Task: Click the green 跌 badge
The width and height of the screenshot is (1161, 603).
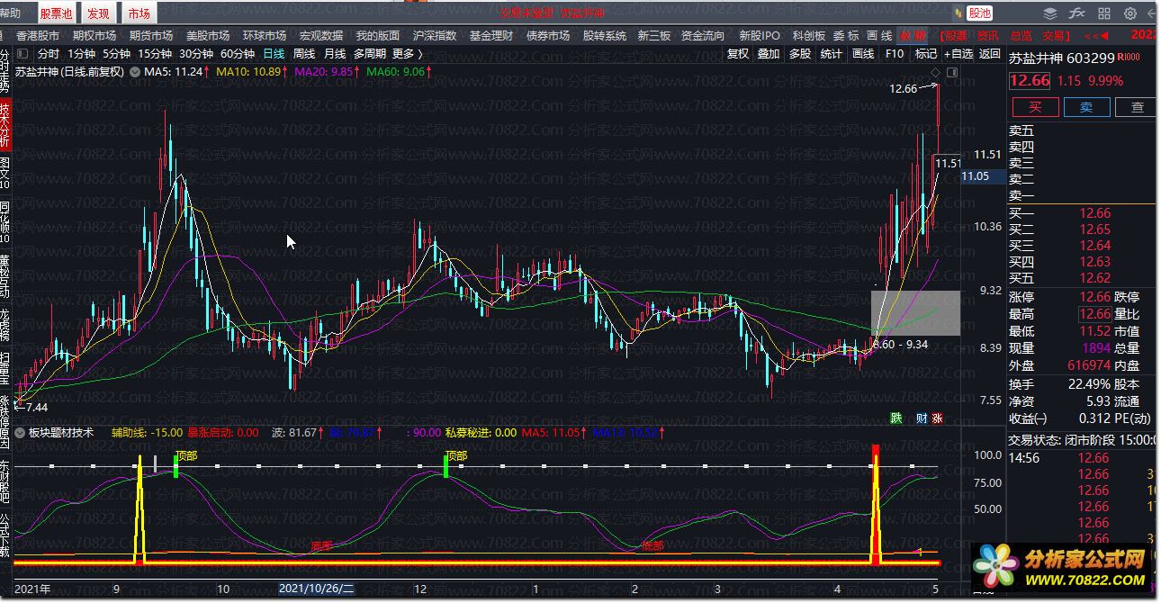Action: pos(896,418)
